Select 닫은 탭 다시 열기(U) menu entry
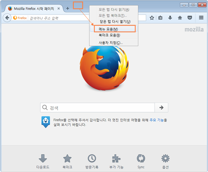Viewport: 208px width, 172px height. click(x=114, y=21)
